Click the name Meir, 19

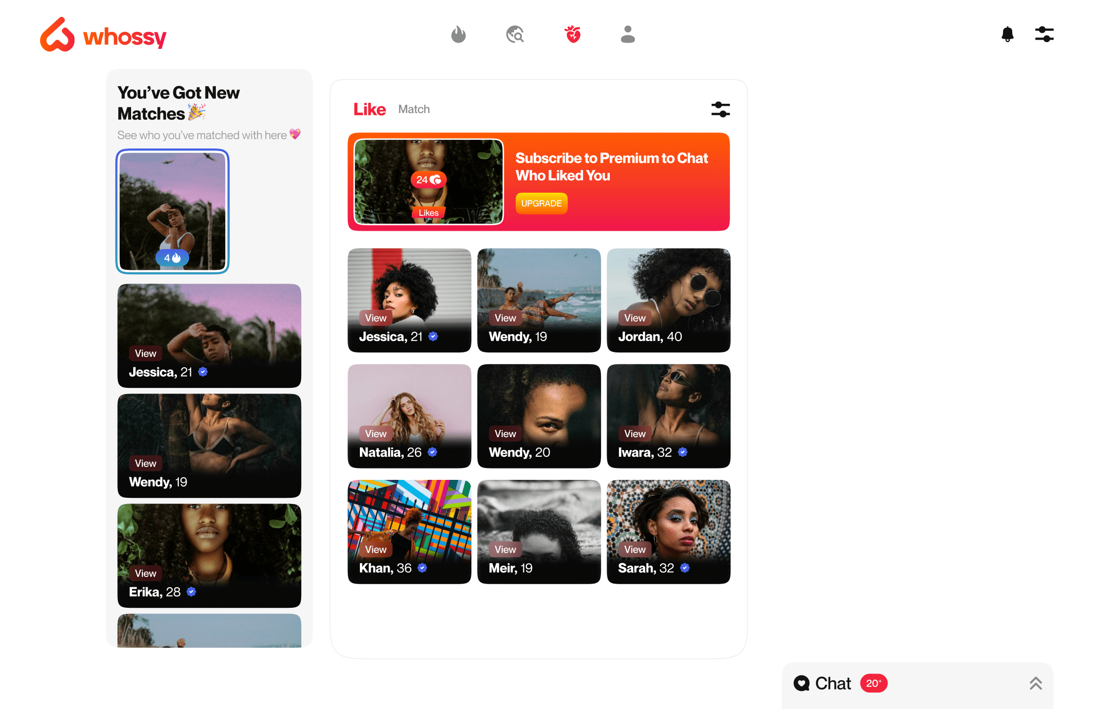coord(511,568)
